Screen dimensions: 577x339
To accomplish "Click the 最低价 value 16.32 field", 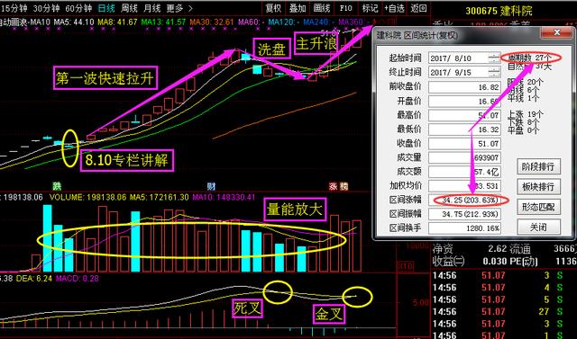I will (464, 129).
